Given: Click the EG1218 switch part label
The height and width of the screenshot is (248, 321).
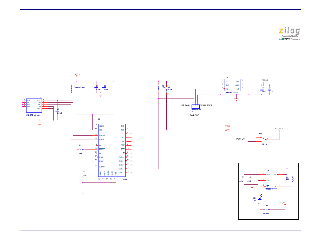Looking at the screenshot, I should click(264, 144).
